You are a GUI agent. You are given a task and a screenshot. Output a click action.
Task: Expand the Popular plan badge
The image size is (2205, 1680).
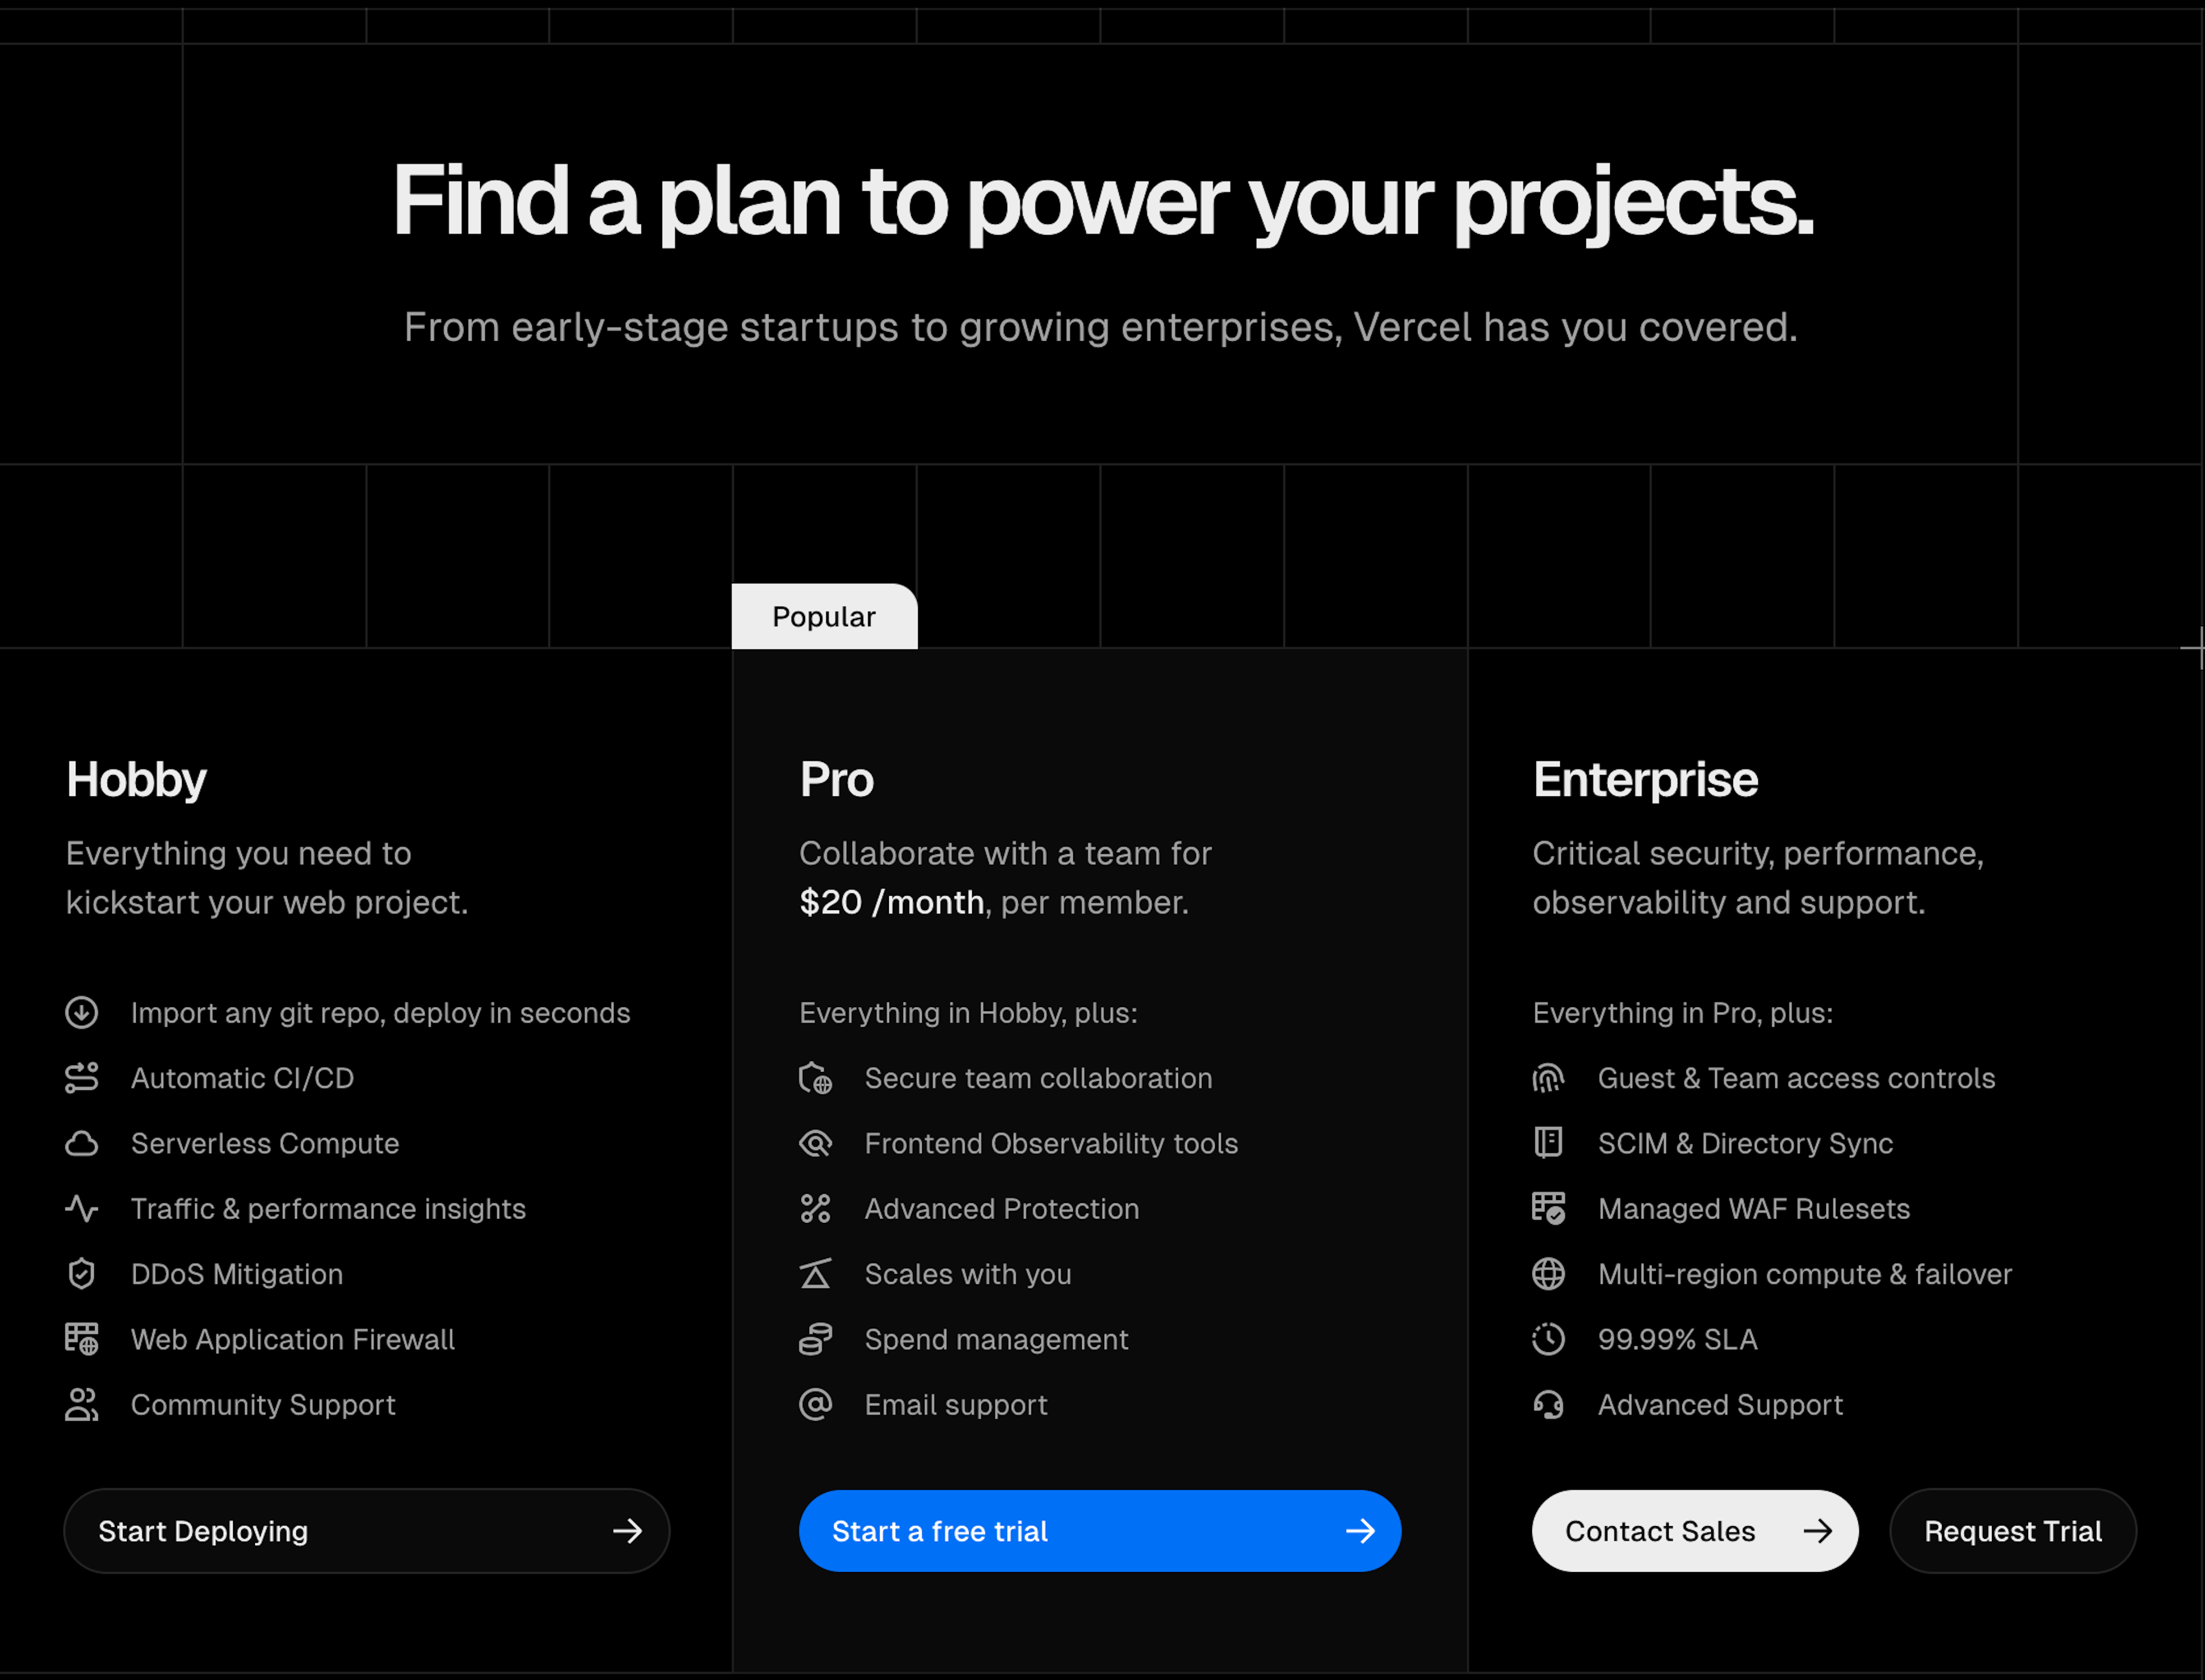[x=824, y=616]
